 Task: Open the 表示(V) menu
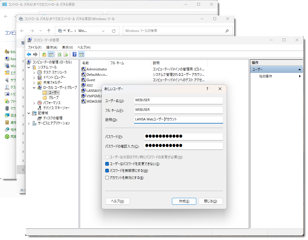[67, 47]
